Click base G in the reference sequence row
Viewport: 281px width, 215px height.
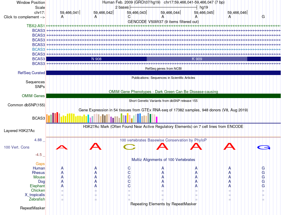click(263, 17)
